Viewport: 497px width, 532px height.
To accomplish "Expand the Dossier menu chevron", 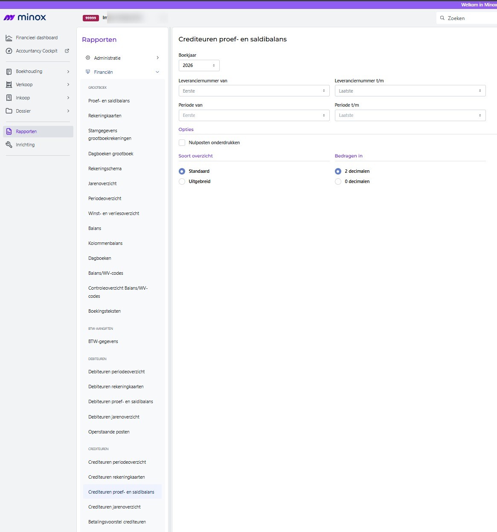I will click(68, 111).
